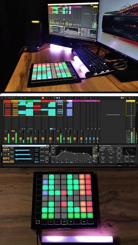Viewport: 138px width, 245px height.
Task: Click the round Record button in the transport
Action: (x=59, y=98)
